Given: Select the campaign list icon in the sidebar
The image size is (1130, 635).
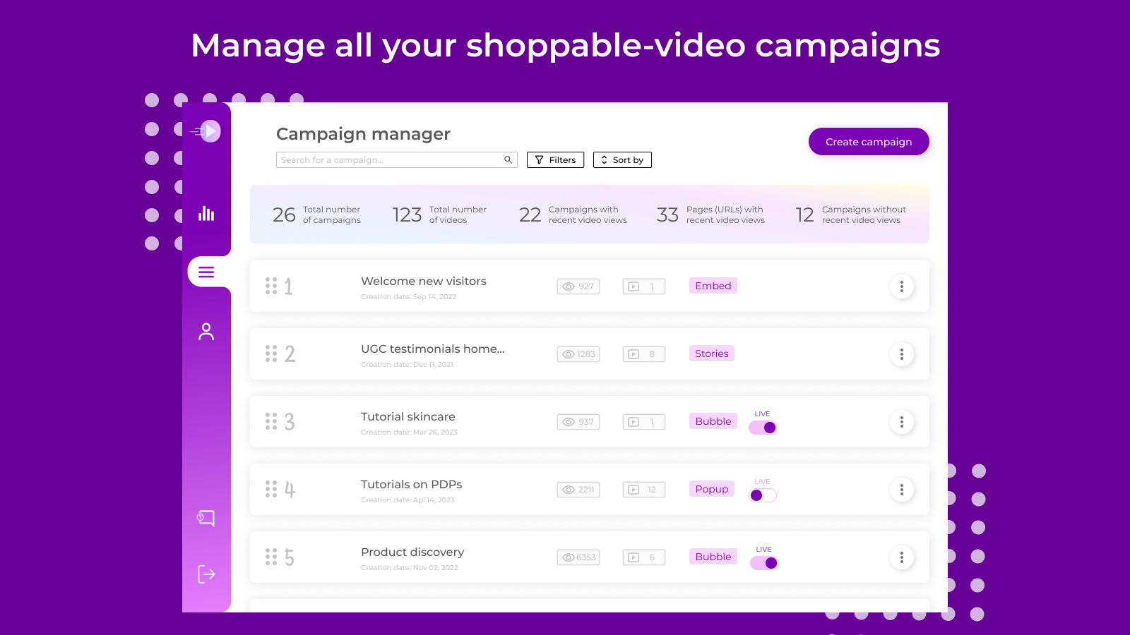Looking at the screenshot, I should tap(206, 272).
